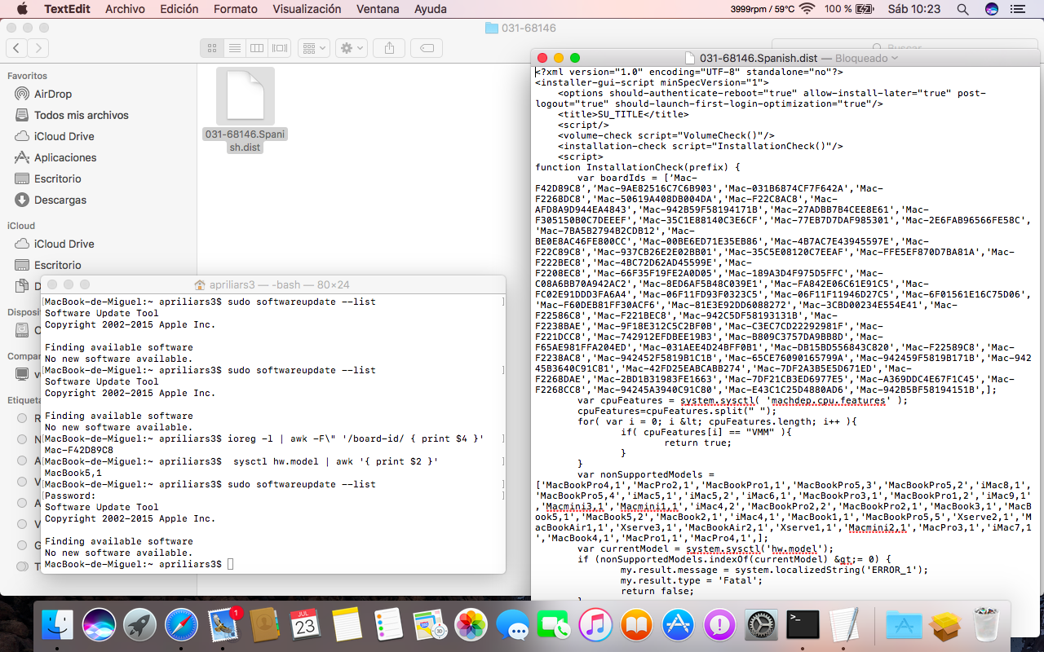The height and width of the screenshot is (652, 1044).
Task: Open the Formato menu
Action: 235,9
